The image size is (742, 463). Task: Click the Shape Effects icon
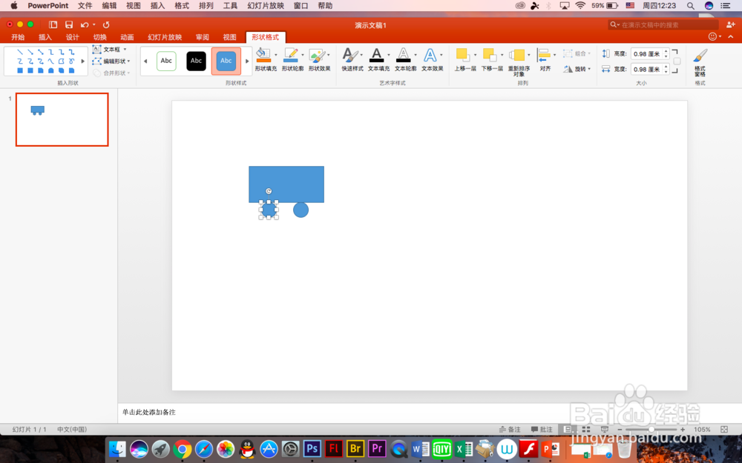[x=317, y=56]
